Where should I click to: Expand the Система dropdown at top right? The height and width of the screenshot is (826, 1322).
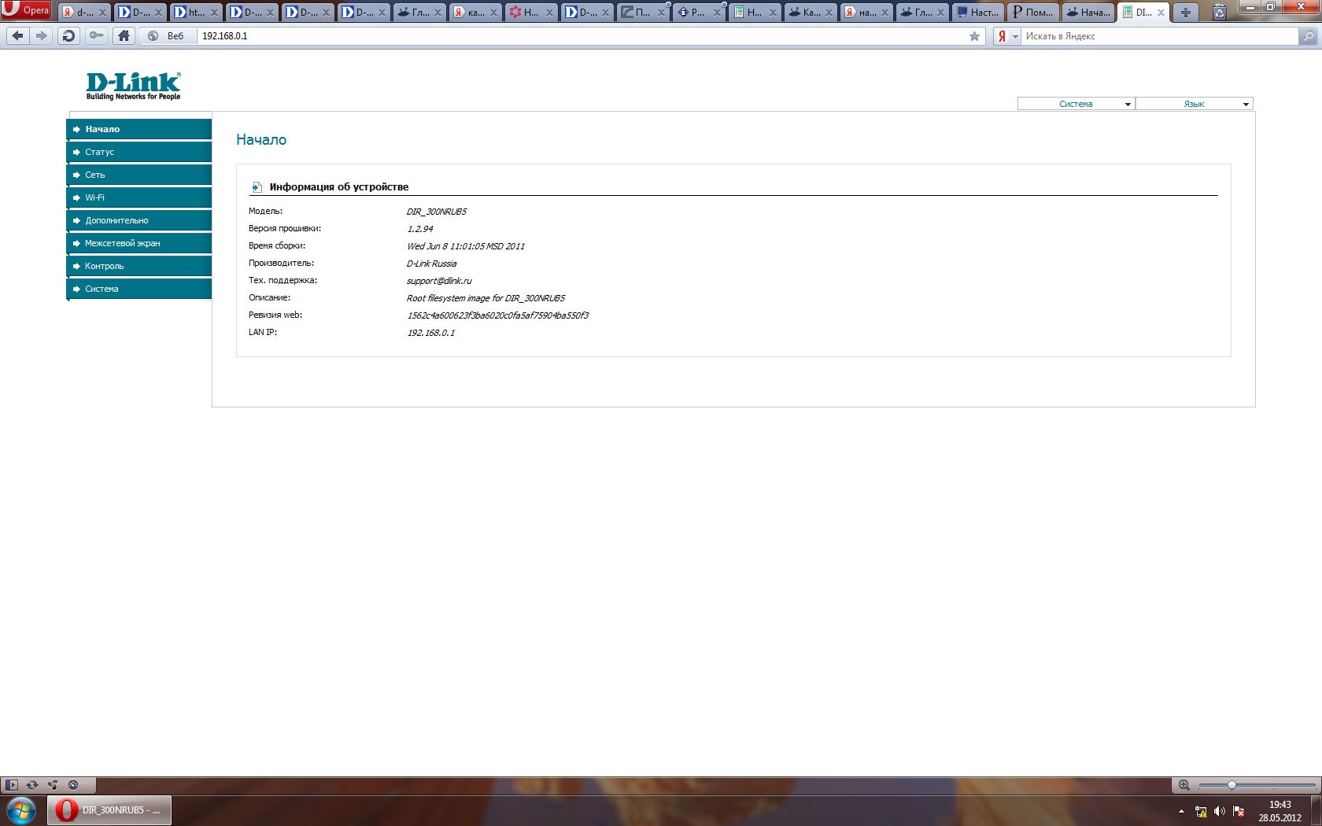click(1076, 104)
